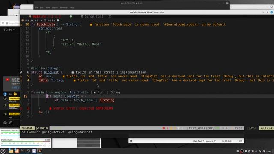The width and height of the screenshot is (274, 154).
Task: Open the system menu on the taskbar
Action: (3, 151)
